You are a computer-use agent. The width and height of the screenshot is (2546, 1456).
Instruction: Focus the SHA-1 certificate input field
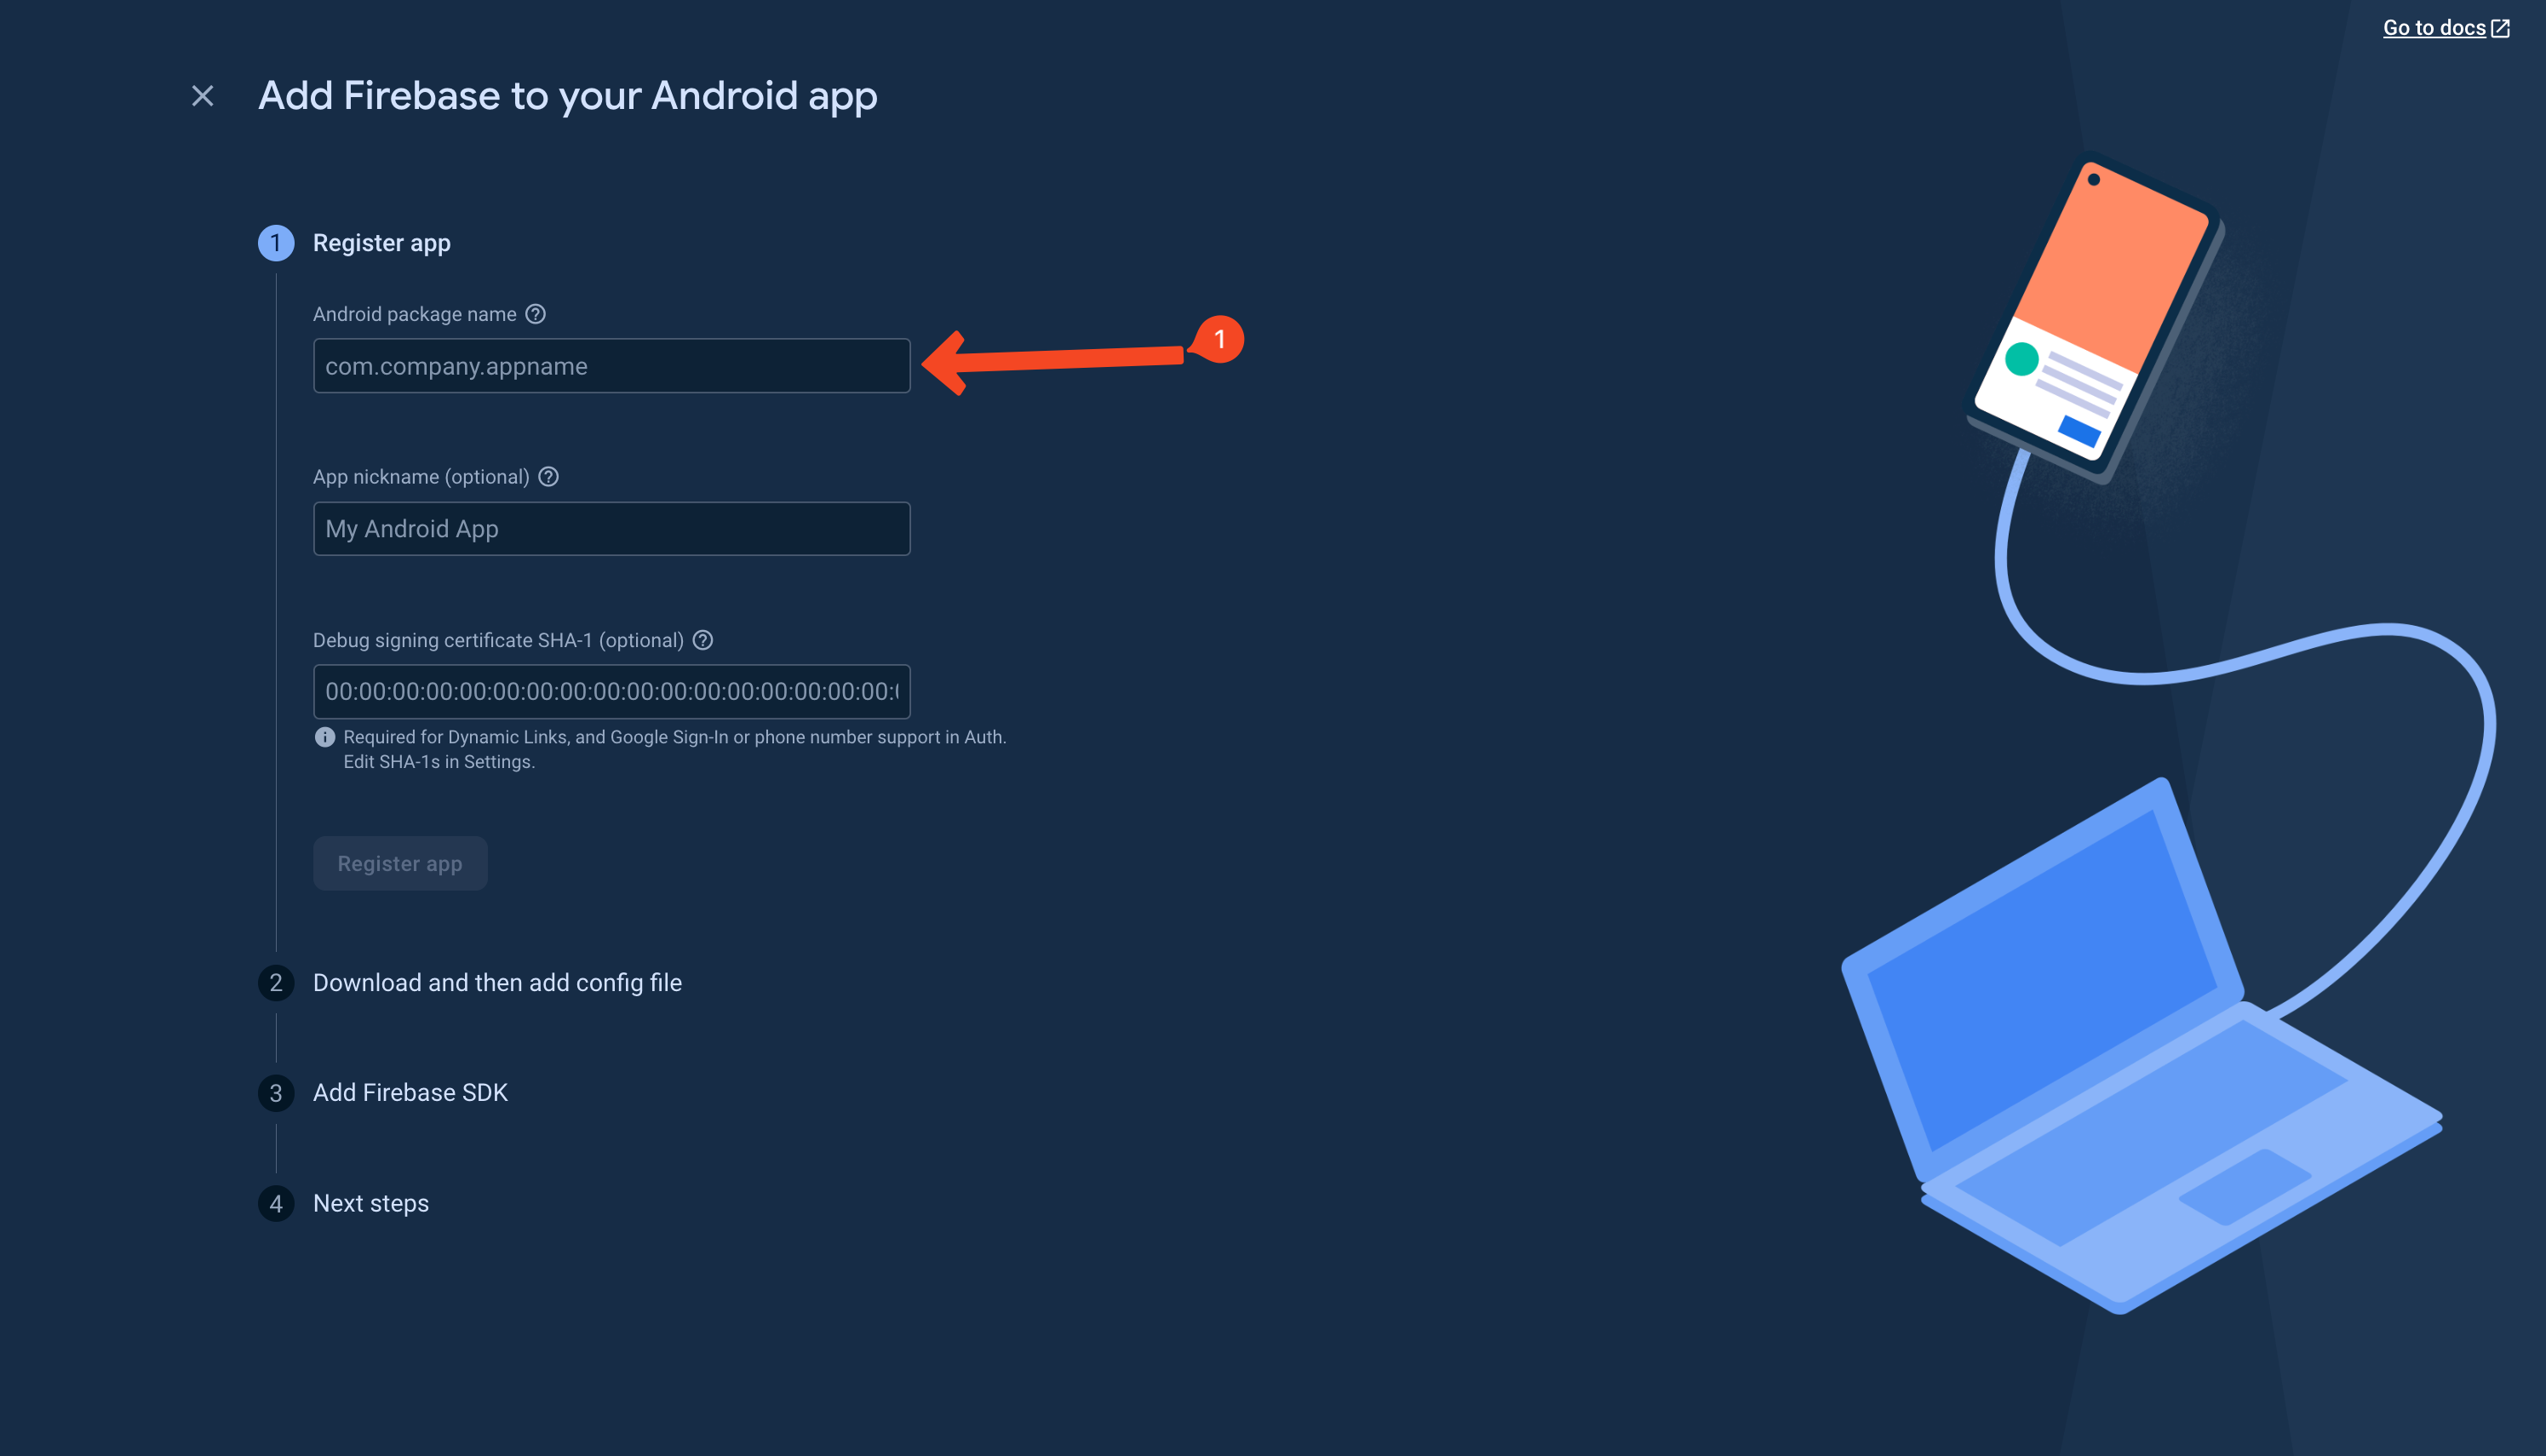point(612,692)
